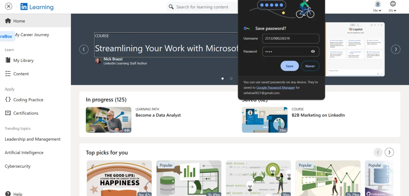The image size is (409, 196).
Task: Click the Home house icon
Action: (8, 20)
